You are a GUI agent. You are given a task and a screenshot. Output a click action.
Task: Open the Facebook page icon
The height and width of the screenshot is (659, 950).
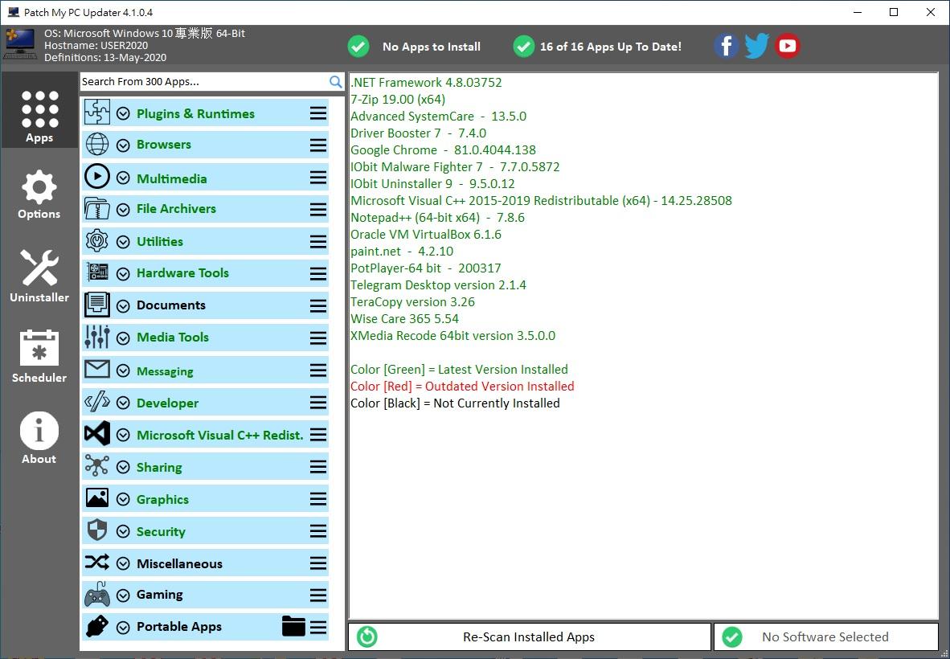point(726,46)
